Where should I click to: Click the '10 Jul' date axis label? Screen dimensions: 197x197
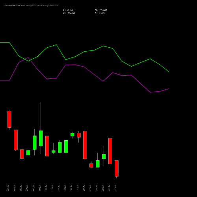click(x=46, y=188)
